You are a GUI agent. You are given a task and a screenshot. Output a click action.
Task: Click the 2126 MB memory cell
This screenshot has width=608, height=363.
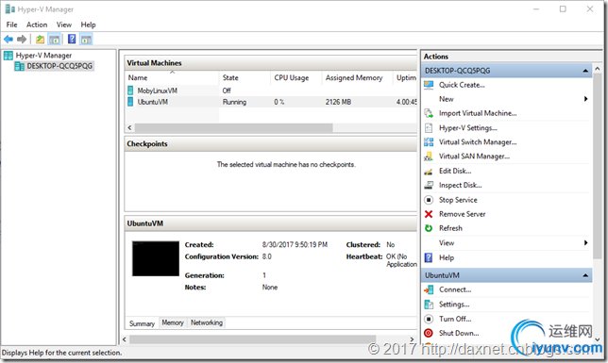point(338,102)
